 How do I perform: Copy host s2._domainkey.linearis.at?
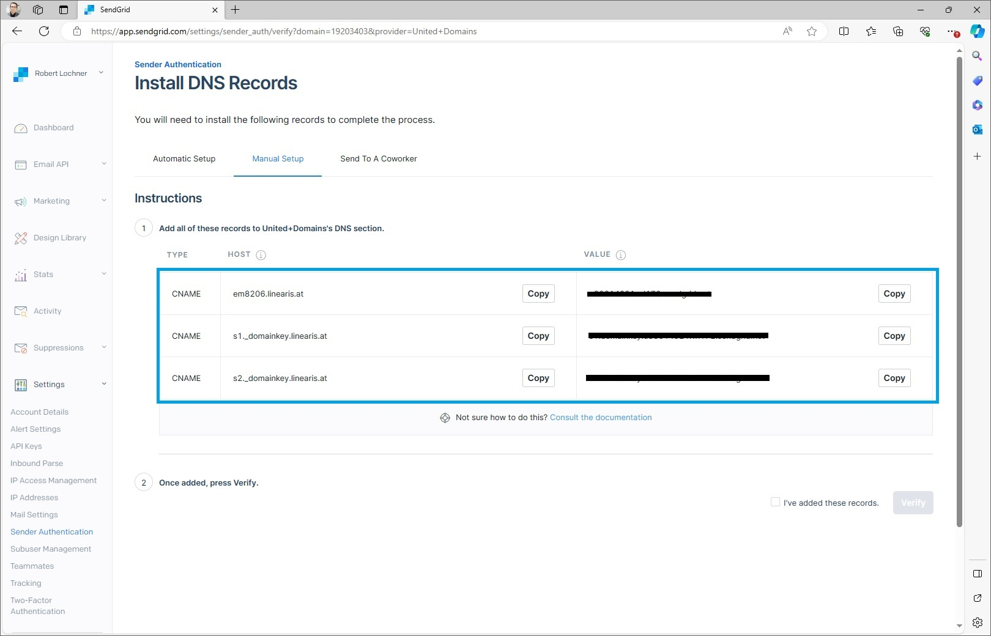(538, 379)
